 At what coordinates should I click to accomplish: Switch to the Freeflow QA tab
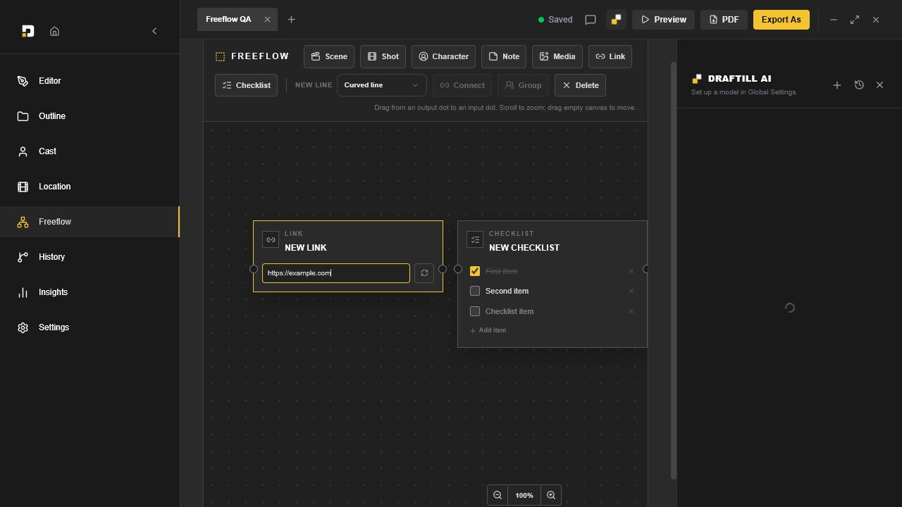click(x=228, y=20)
